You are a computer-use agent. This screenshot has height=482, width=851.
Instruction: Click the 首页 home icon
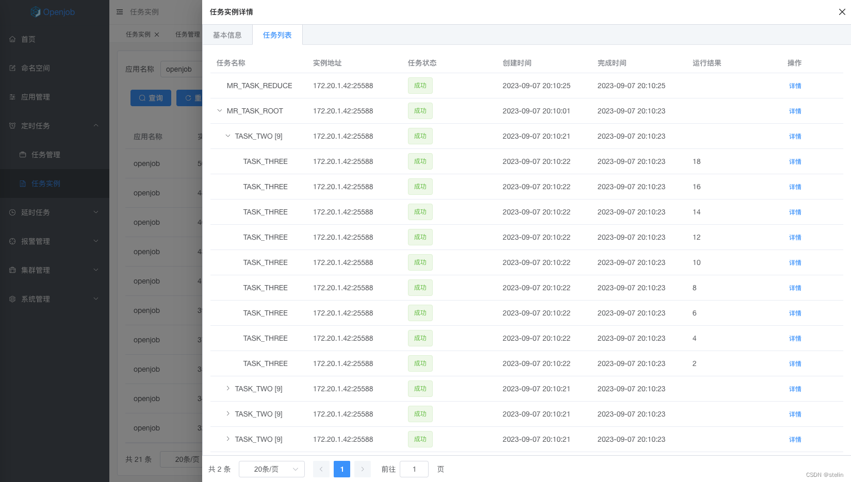click(x=12, y=39)
